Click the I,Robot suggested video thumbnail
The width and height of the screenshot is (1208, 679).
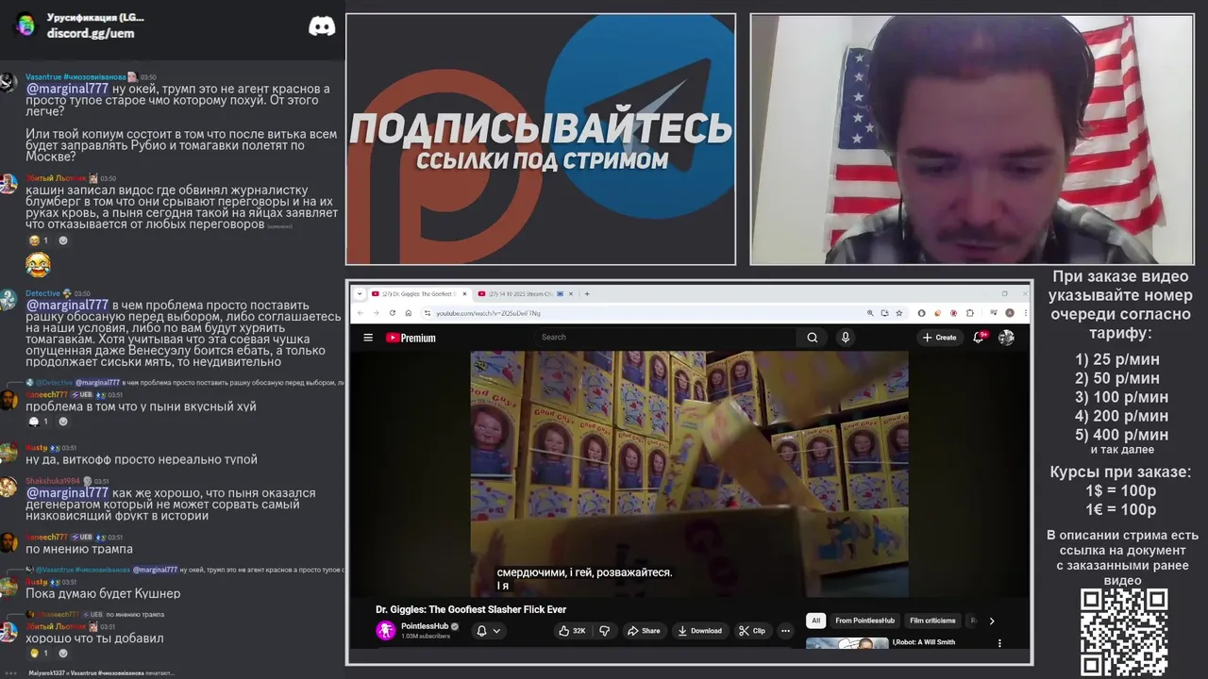847,644
